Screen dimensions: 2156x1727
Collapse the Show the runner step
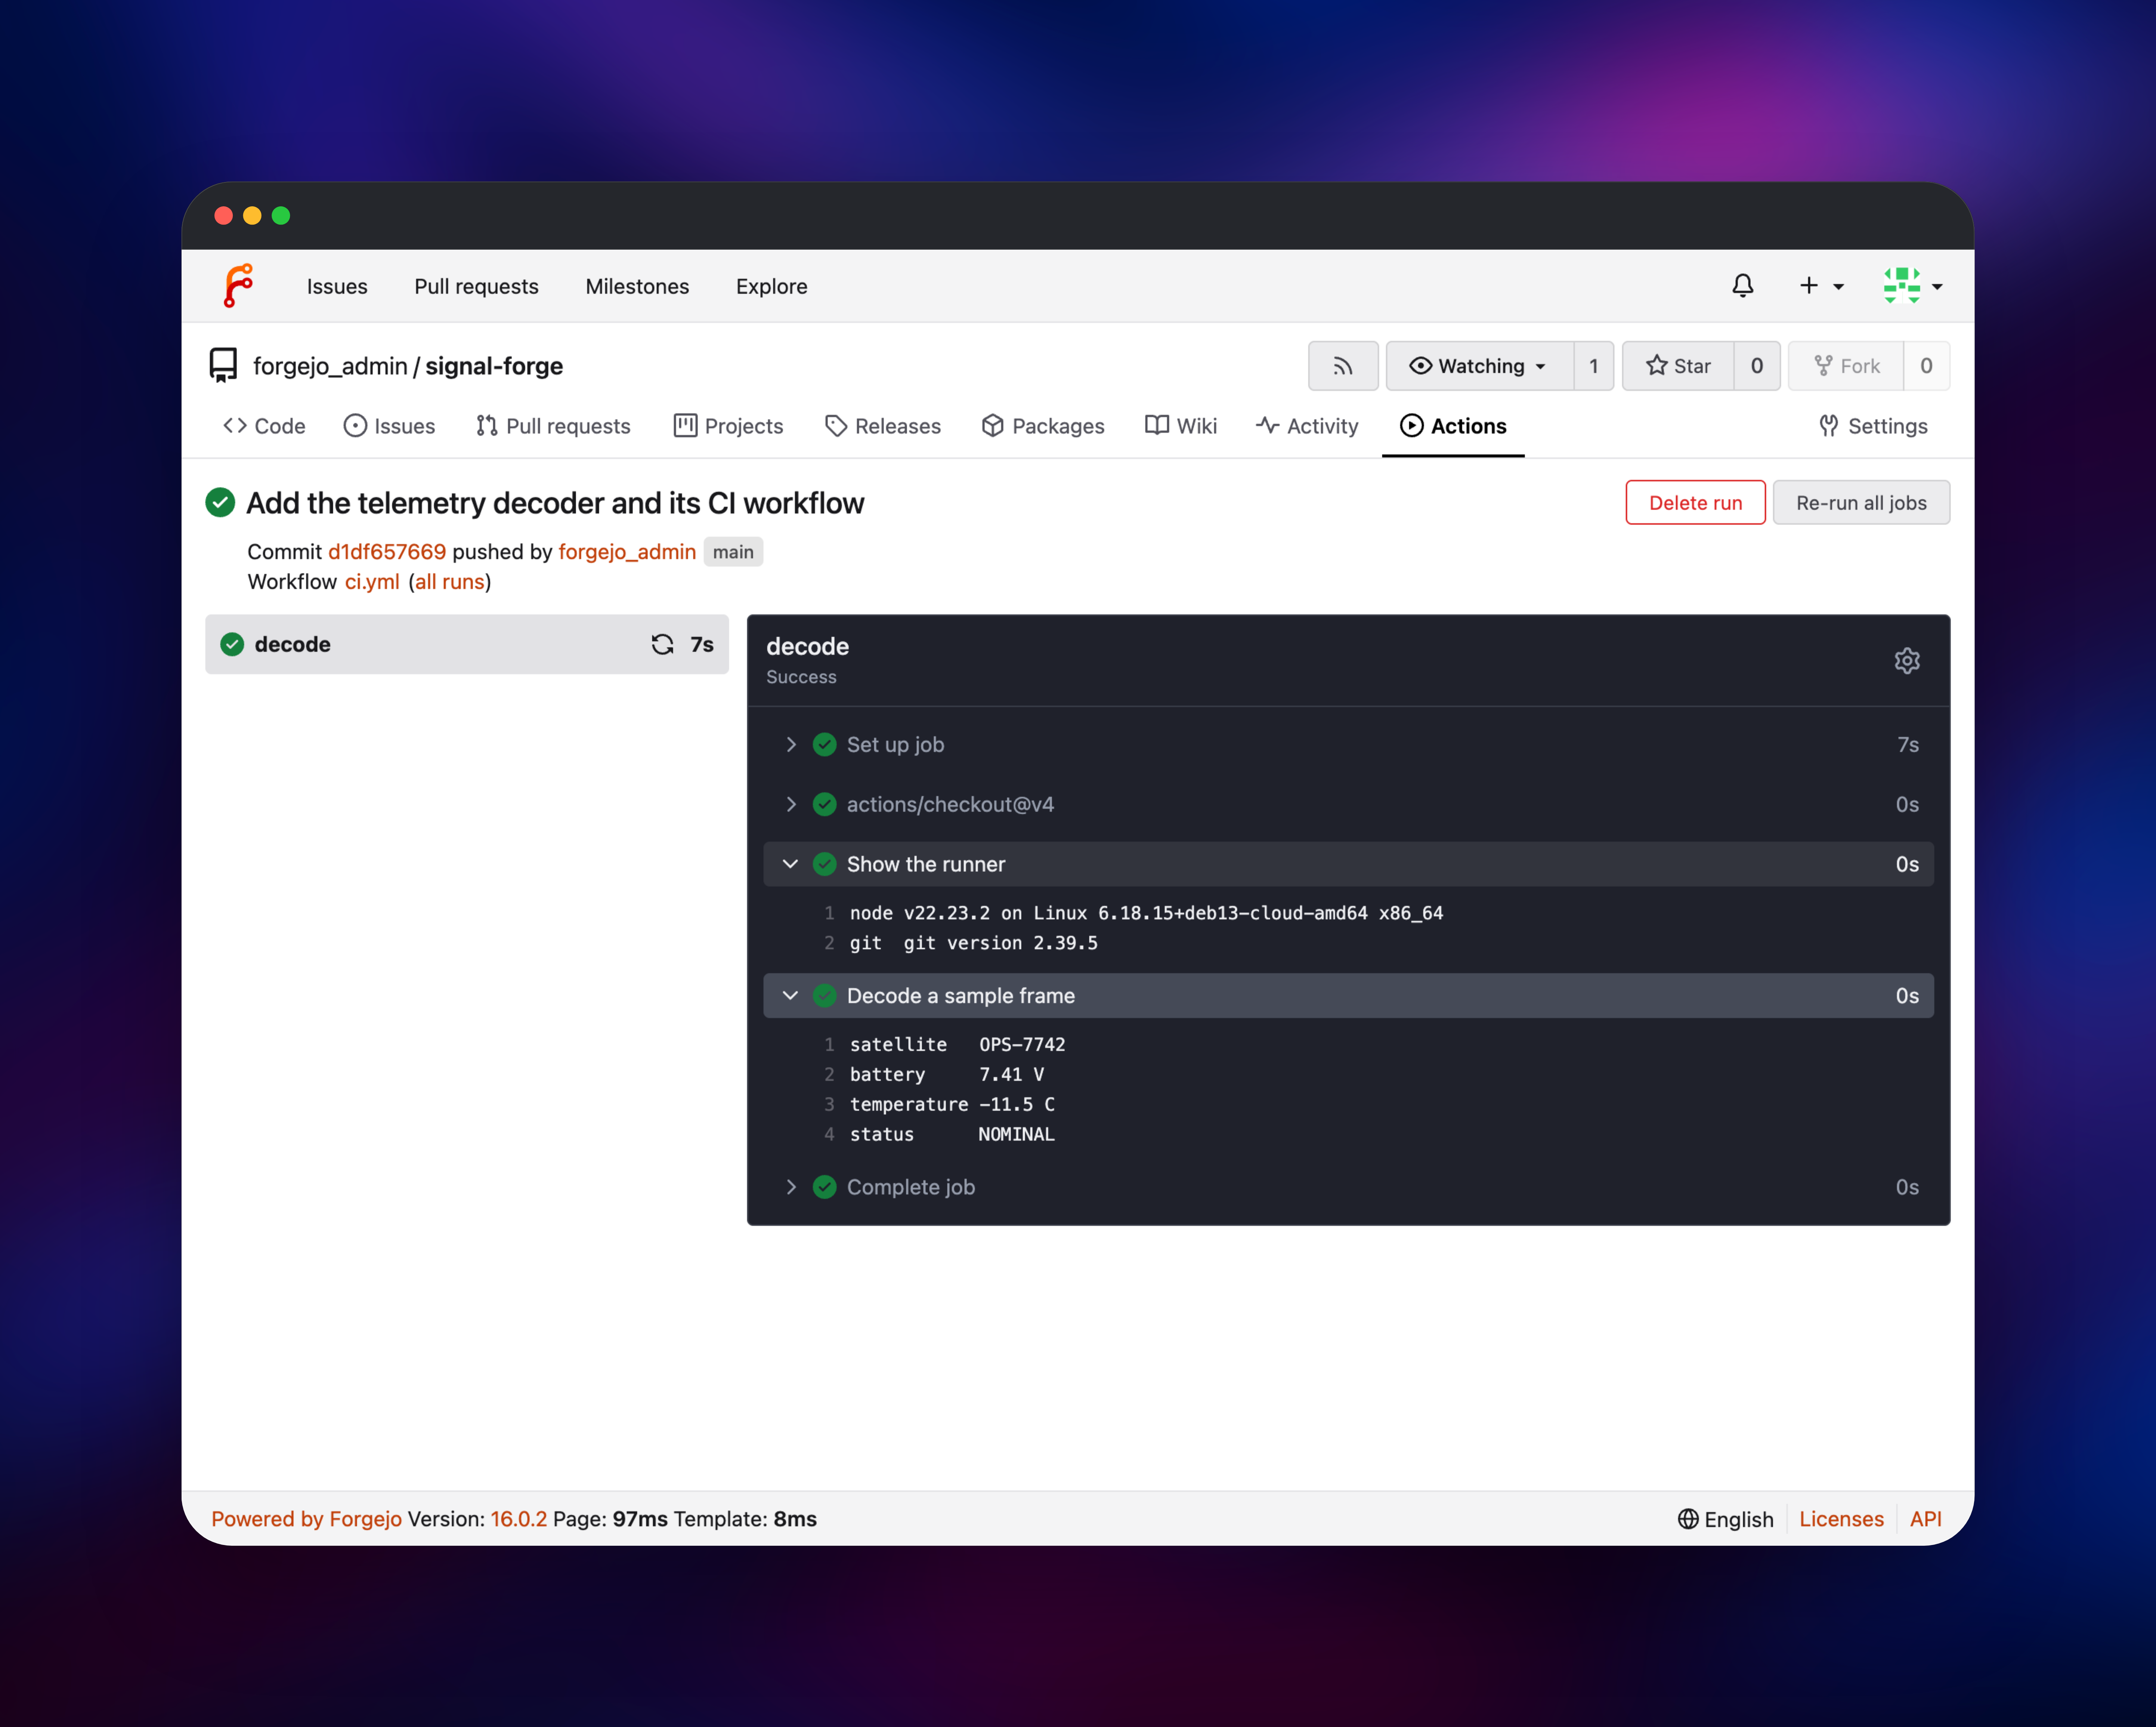coord(1348,864)
